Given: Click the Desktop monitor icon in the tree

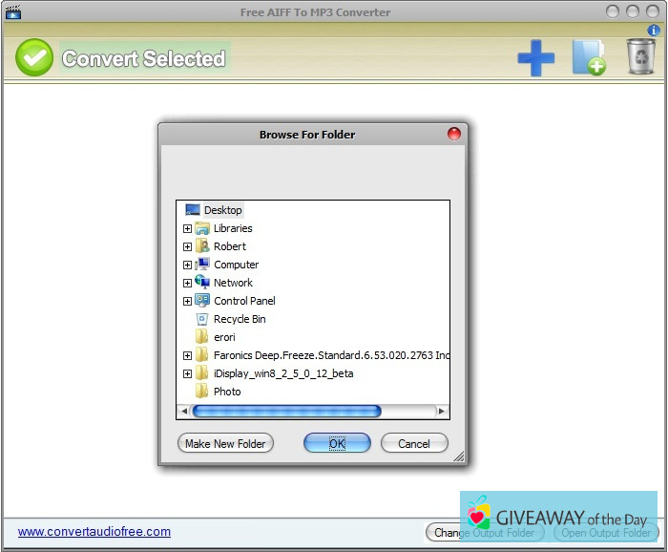Looking at the screenshot, I should pos(193,210).
